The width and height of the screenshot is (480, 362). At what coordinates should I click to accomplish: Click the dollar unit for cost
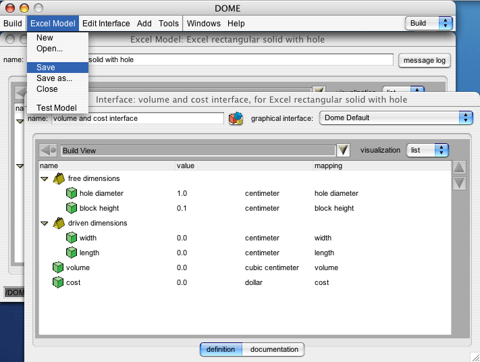pyautogui.click(x=254, y=283)
